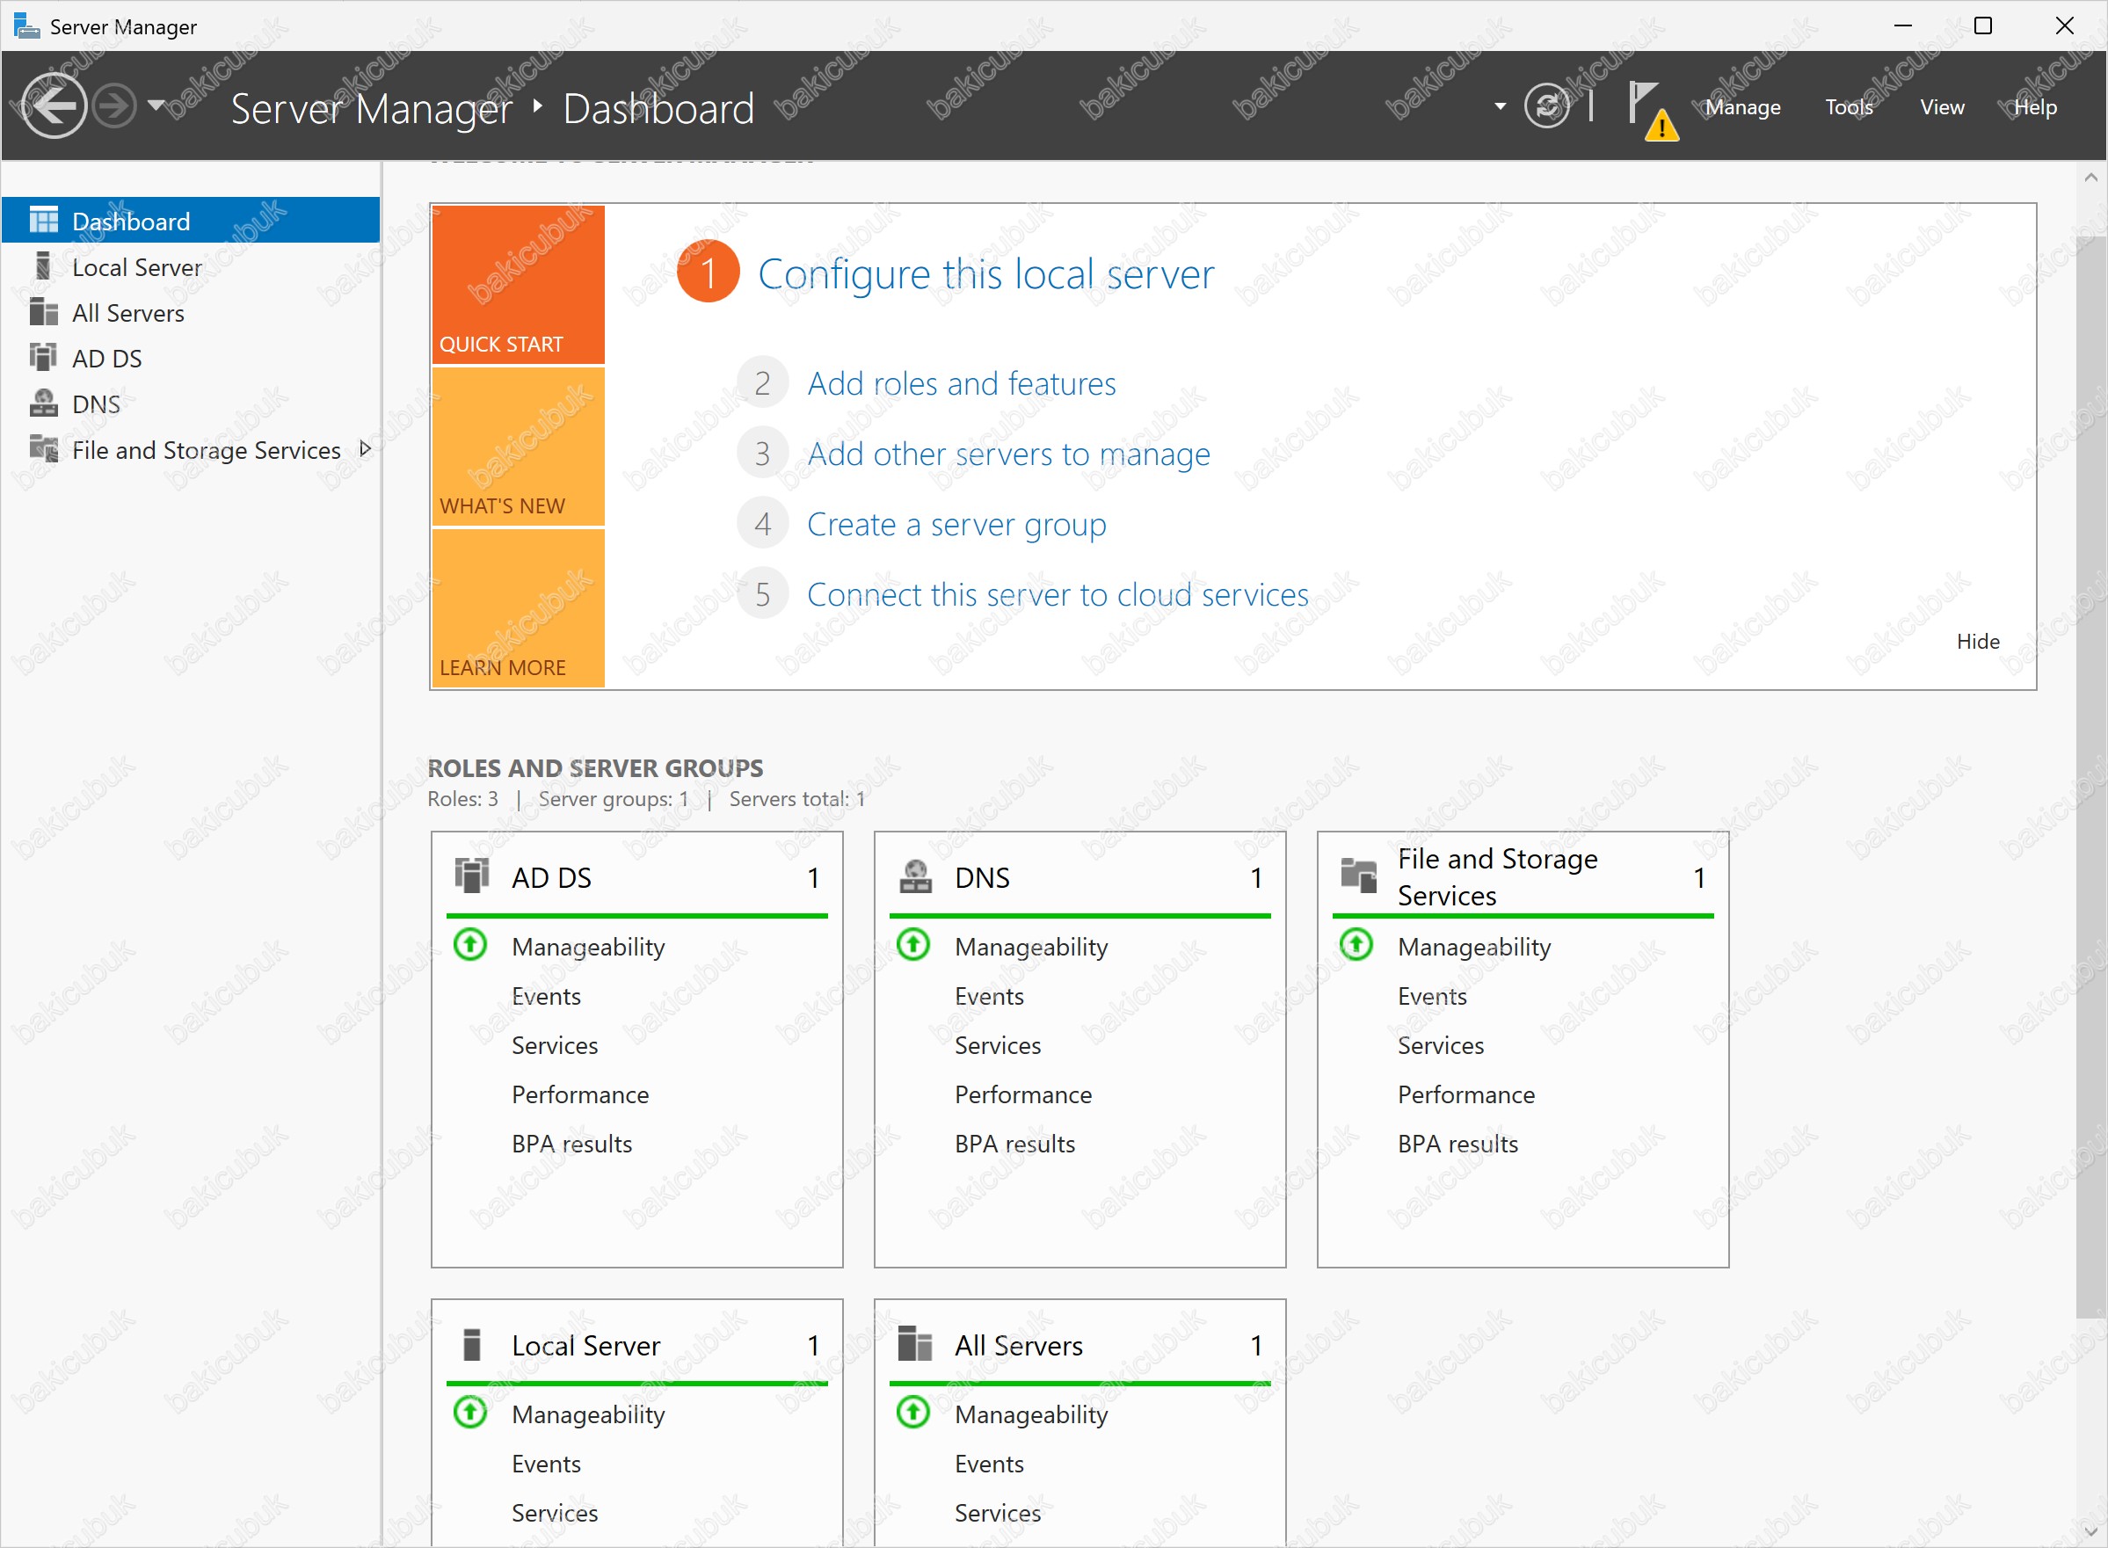Click Configure this local server link
Screen dimensions: 2108x1548
coord(985,273)
